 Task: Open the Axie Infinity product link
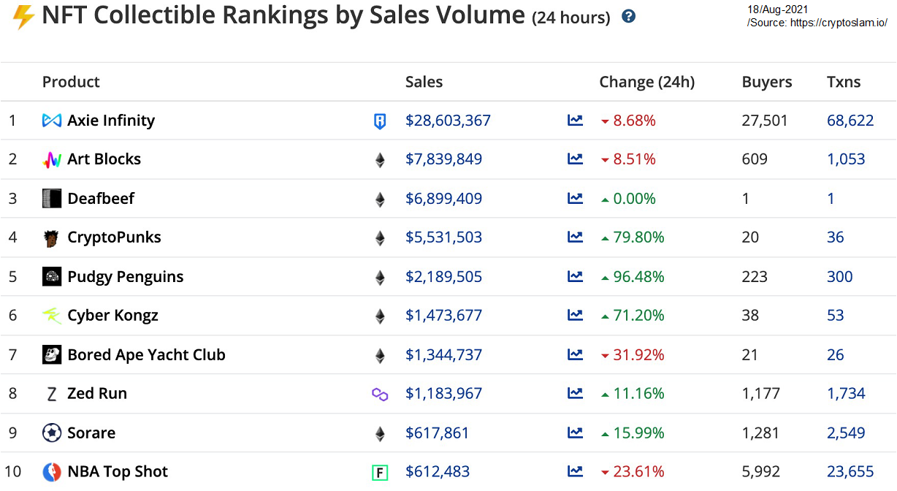point(111,121)
